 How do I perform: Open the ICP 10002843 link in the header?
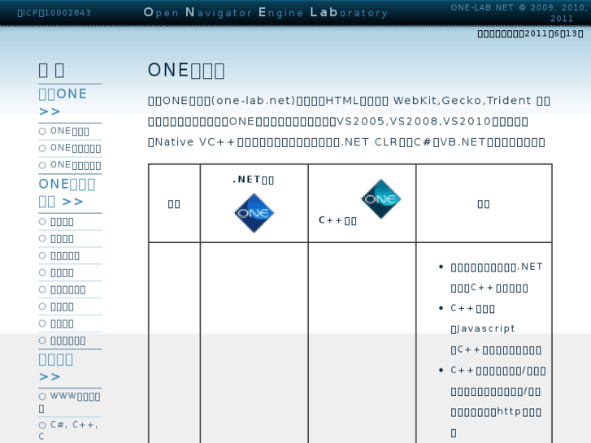[54, 13]
